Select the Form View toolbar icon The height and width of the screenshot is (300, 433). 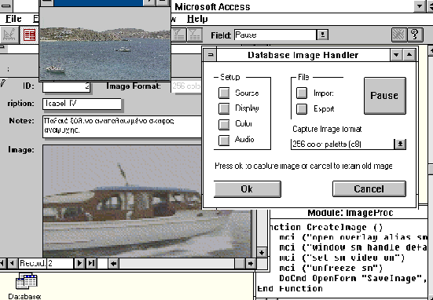click(29, 35)
